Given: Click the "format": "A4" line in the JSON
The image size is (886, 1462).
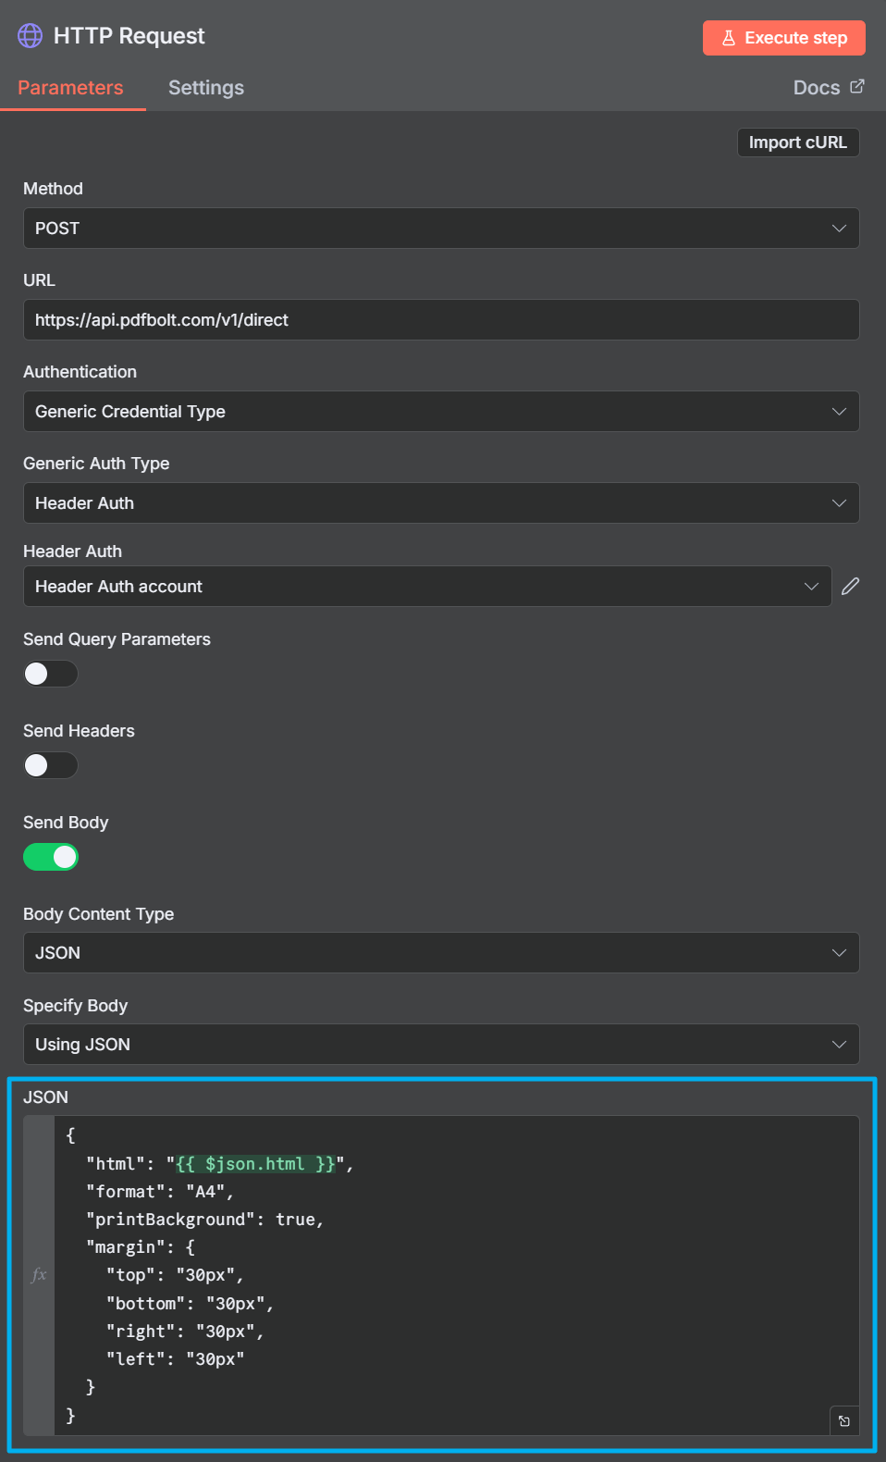Looking at the screenshot, I should (x=159, y=1191).
